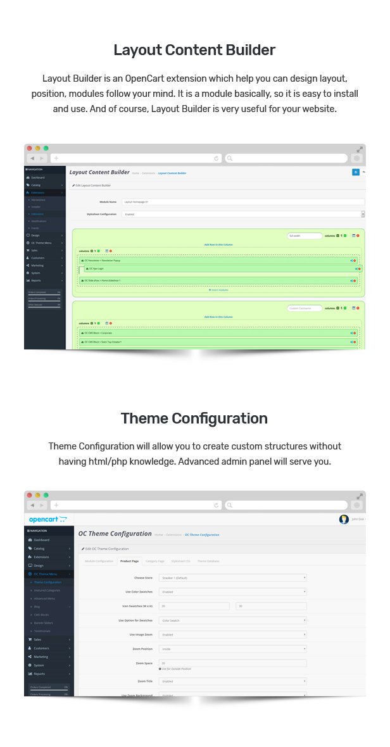Click the browser forward arrow in the upper mockup
This screenshot has width=390, height=747.
tap(42, 158)
